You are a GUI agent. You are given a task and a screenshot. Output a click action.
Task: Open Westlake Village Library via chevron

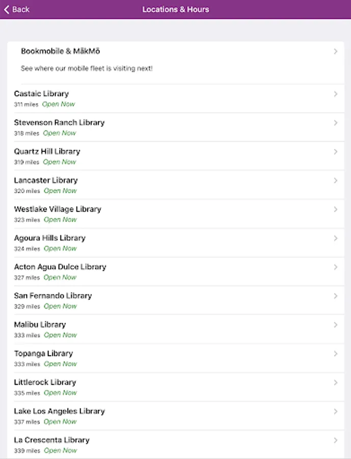pos(335,209)
